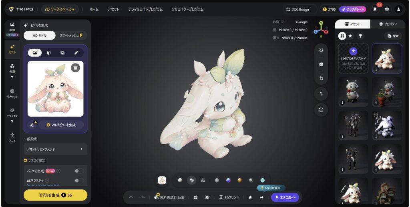Screen dimensions: 410x207
Task: Open the help question mark button
Action: [321, 94]
